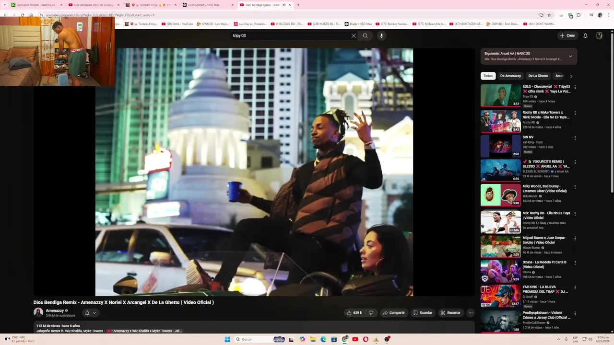Open options for the YAII KING video
614x345 pixels.
coord(575,288)
